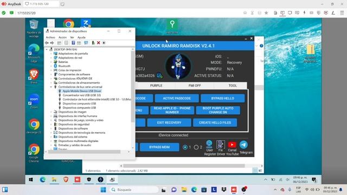347x195 pixels.
Task: Click the AnyDesk star favorite icon
Action: (266, 13)
